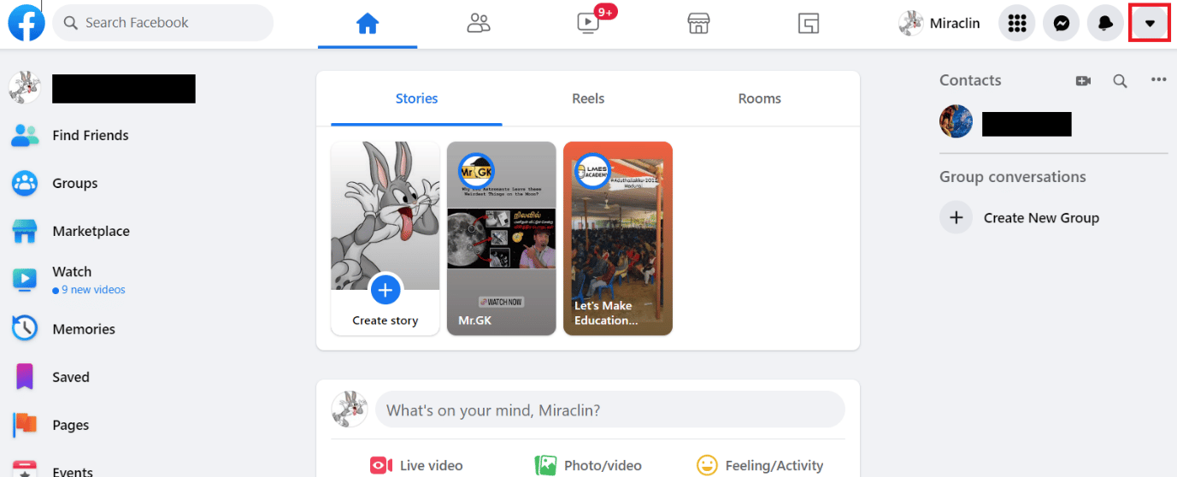Select the Home tab icon
This screenshot has width=1177, height=477.
[x=368, y=23]
